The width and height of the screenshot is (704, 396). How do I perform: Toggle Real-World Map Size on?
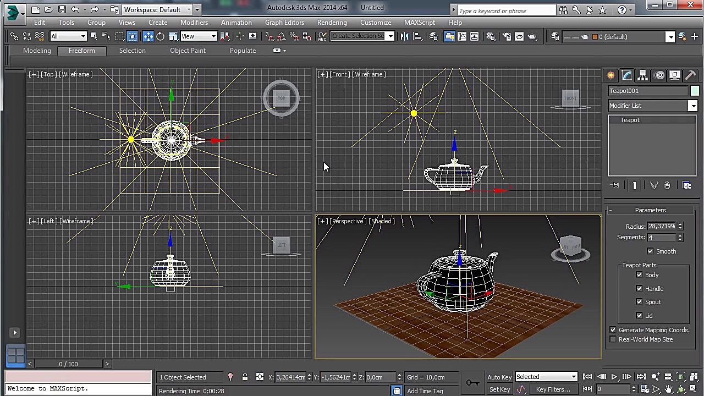(x=613, y=339)
